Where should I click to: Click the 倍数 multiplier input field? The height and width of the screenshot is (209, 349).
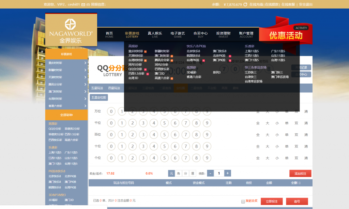(x=219, y=173)
